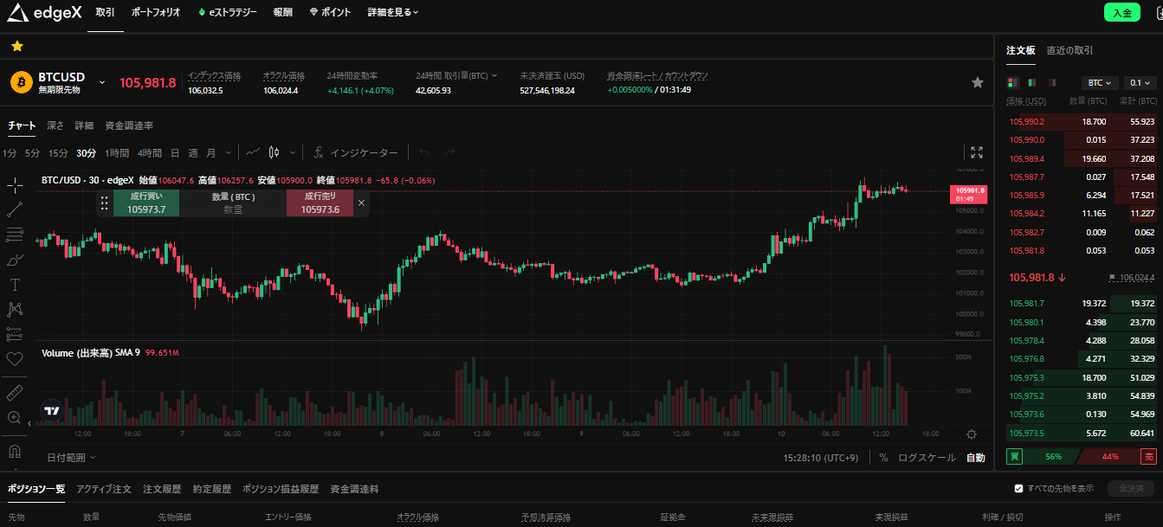Click the green 入金 deposit button
Image resolution: width=1163 pixels, height=527 pixels.
pyautogui.click(x=1122, y=13)
